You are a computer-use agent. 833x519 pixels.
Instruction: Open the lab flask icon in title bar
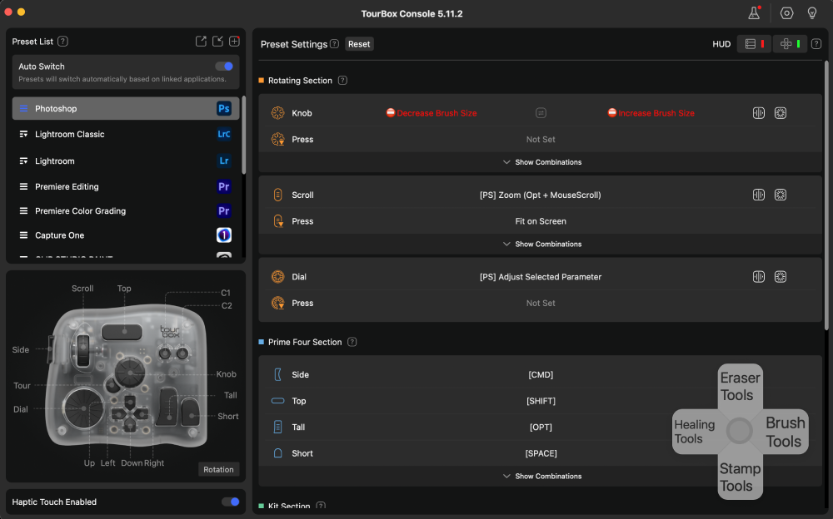[x=754, y=13]
